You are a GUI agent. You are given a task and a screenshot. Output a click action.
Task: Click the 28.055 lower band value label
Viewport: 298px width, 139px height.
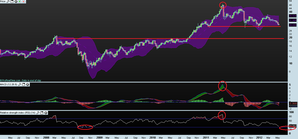293,25
